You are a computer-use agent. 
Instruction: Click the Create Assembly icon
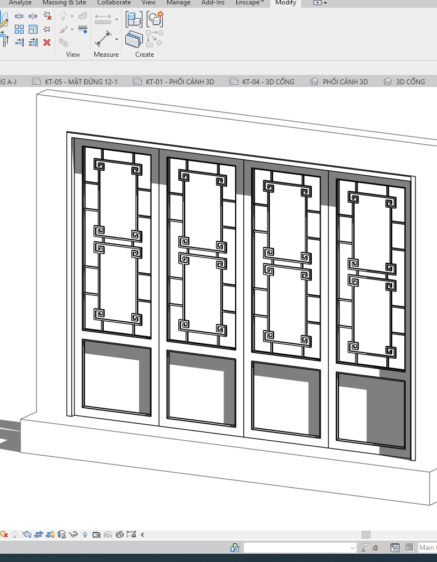tap(134, 19)
